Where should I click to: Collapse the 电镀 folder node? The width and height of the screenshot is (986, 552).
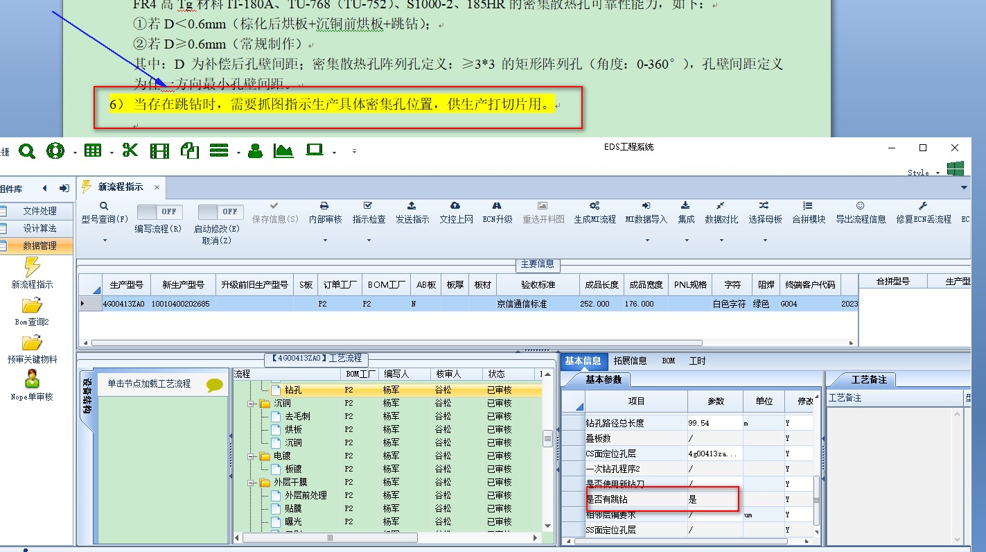251,456
